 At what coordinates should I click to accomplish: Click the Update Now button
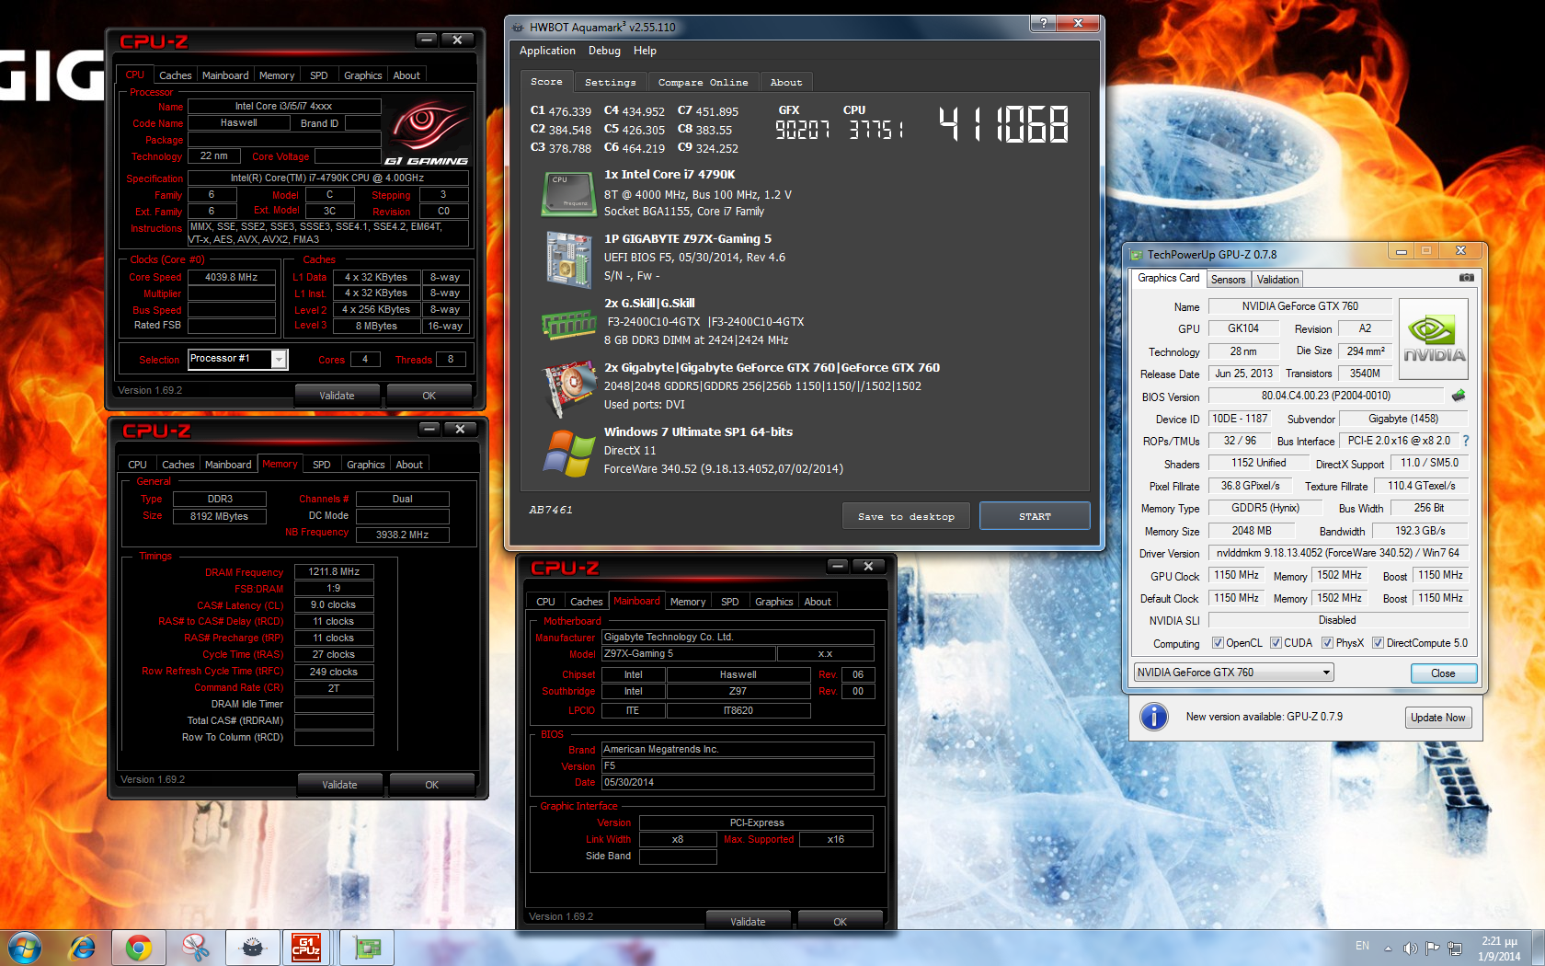click(1438, 718)
